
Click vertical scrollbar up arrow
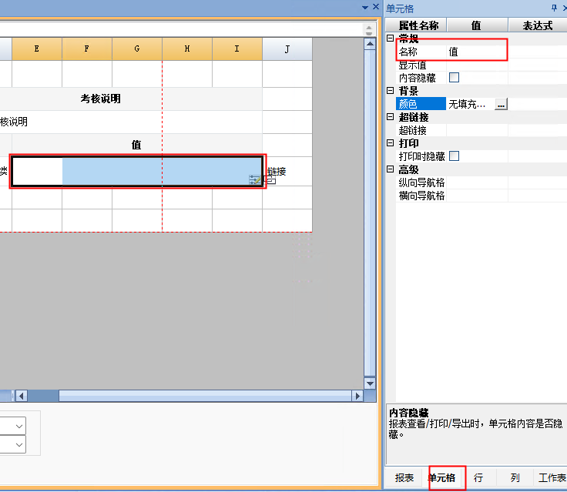[370, 44]
